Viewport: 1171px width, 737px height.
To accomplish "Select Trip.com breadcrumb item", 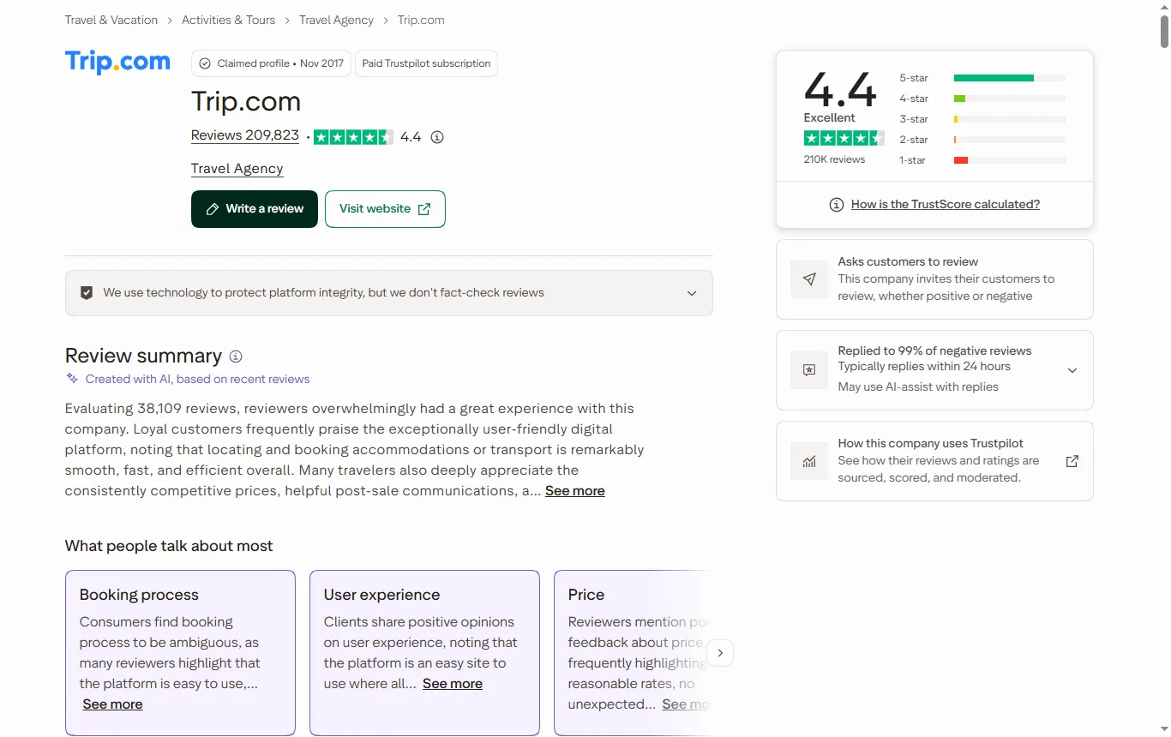I will tap(421, 20).
